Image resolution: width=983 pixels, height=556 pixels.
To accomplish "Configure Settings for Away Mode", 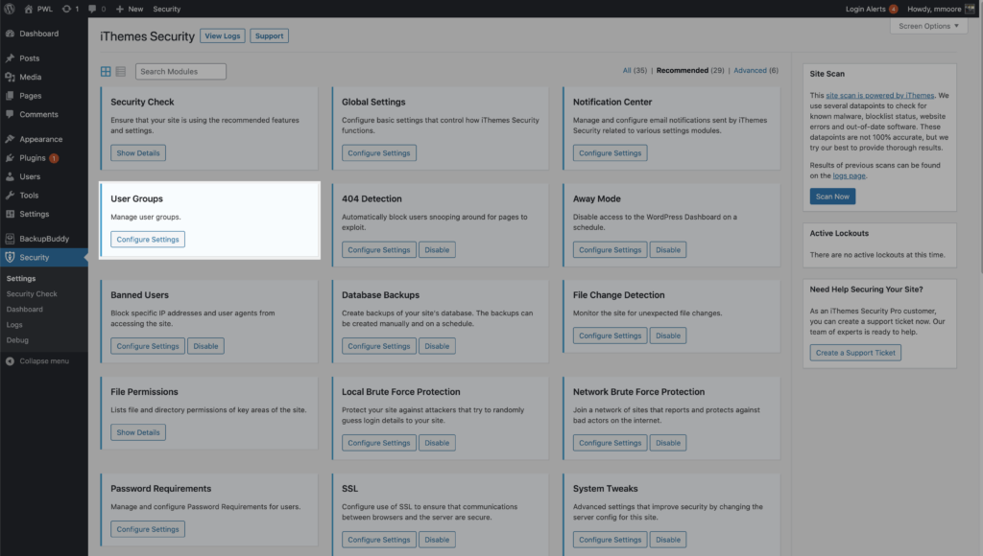I will (x=610, y=250).
